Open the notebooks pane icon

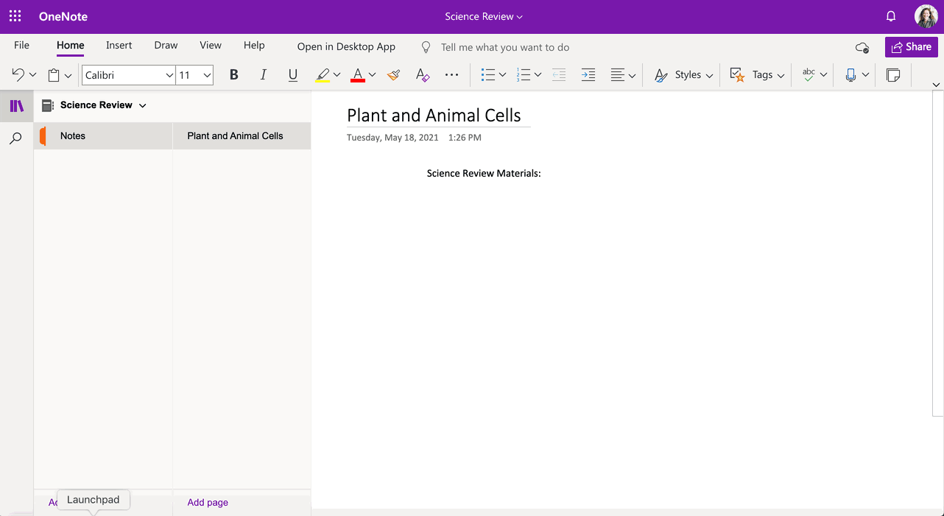pos(15,105)
